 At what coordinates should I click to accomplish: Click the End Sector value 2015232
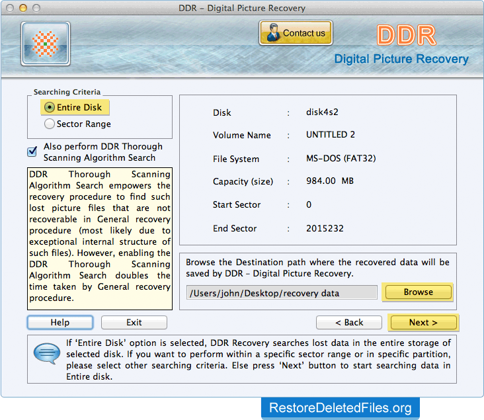click(325, 229)
